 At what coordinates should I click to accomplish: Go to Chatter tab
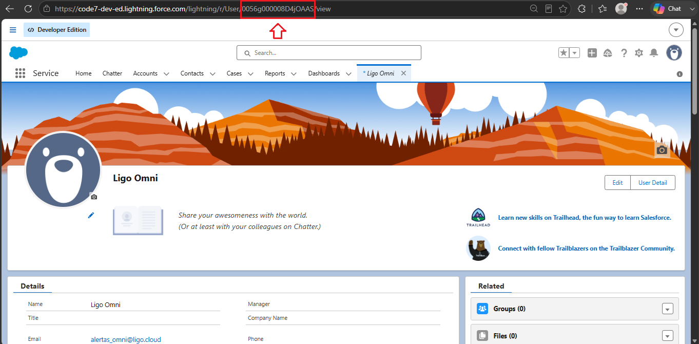click(112, 73)
